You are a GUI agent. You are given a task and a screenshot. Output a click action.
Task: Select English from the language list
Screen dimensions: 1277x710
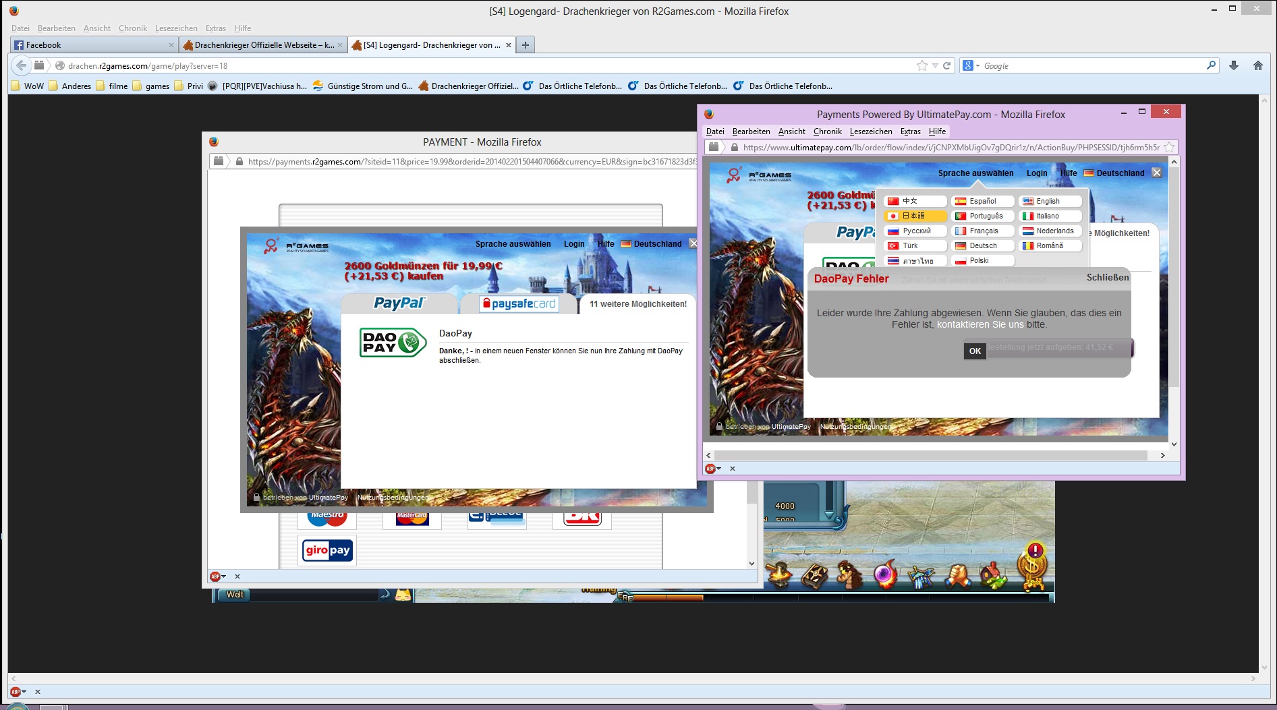point(1050,201)
